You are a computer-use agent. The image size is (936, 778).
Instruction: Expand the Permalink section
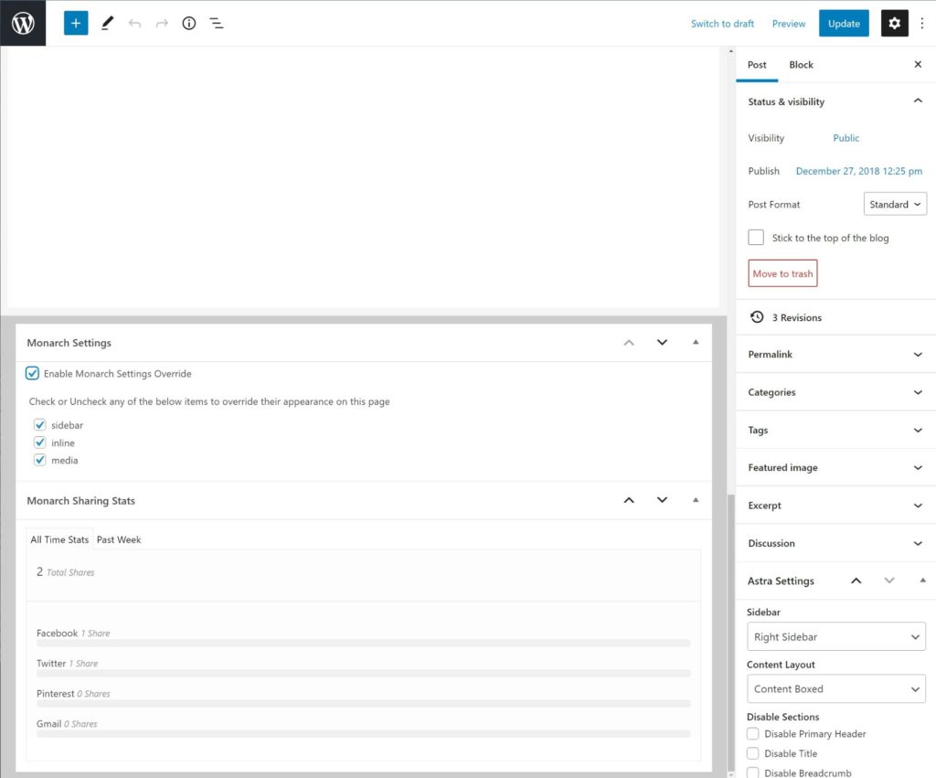835,354
